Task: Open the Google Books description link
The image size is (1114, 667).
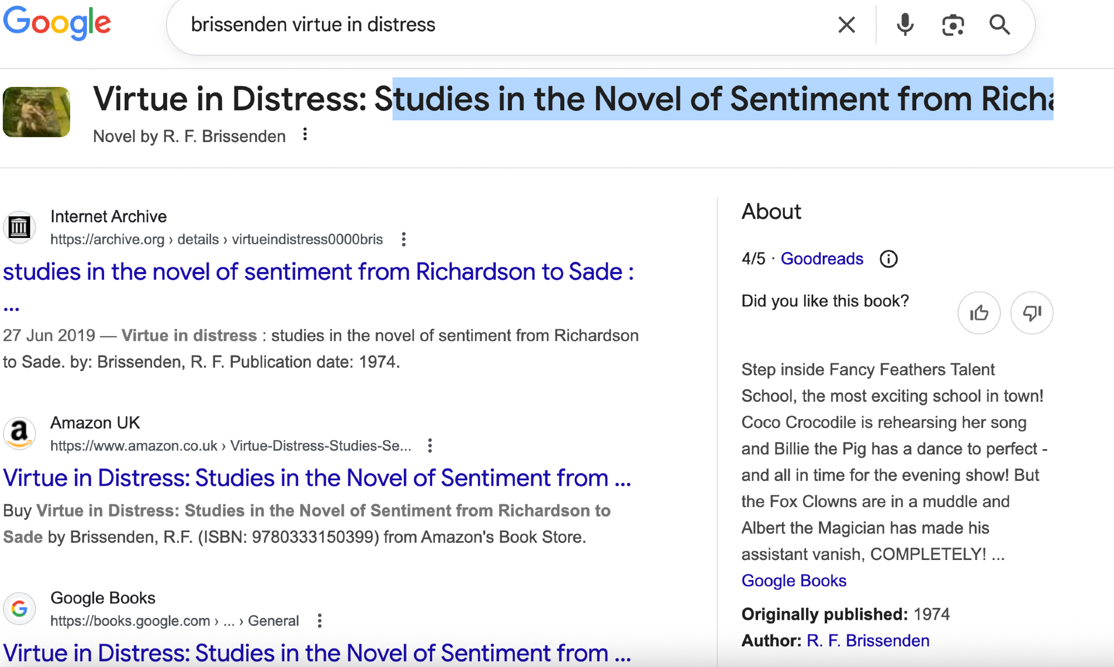Action: (794, 581)
